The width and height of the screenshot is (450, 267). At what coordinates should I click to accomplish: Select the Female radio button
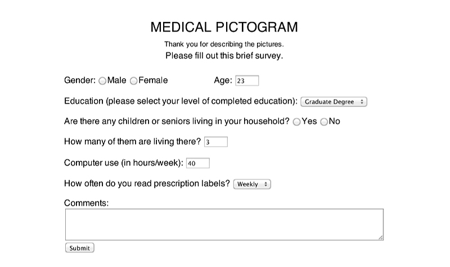click(134, 81)
